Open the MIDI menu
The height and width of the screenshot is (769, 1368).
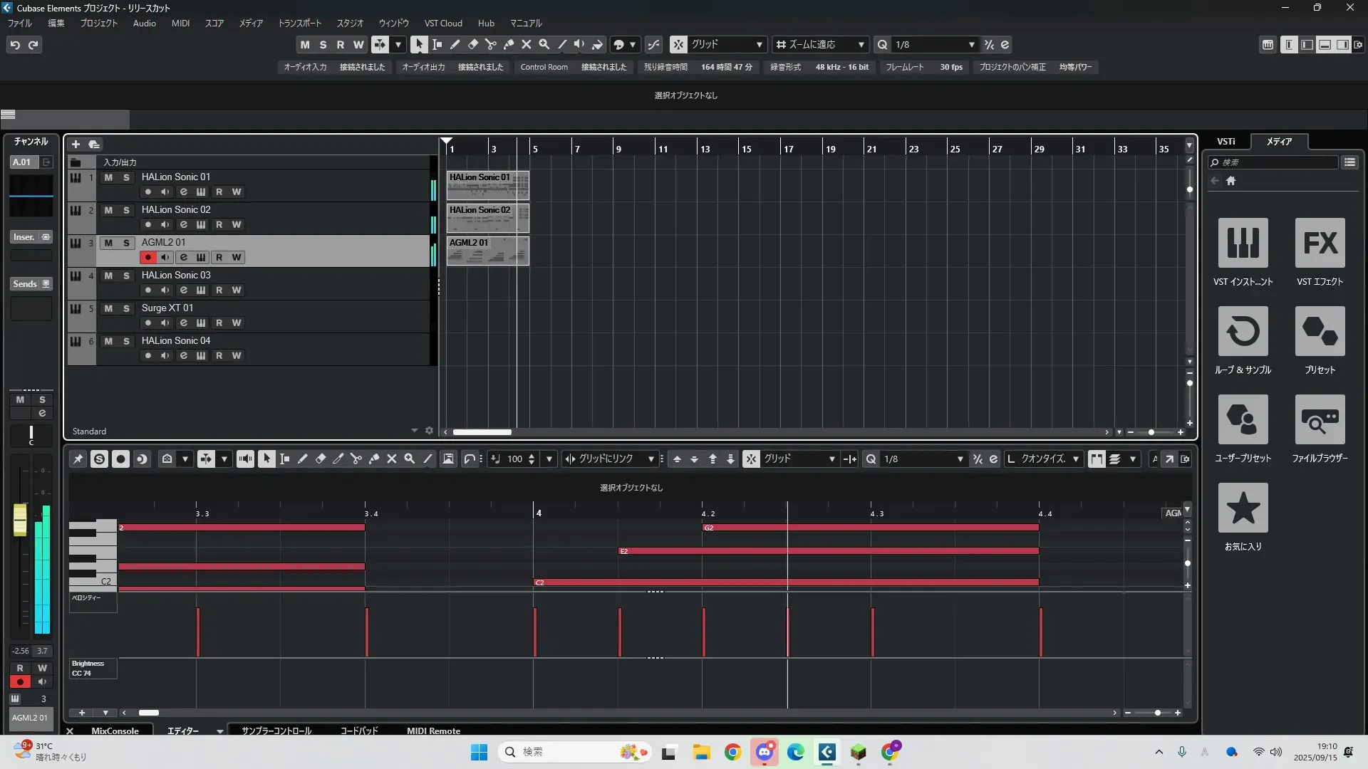pyautogui.click(x=180, y=23)
